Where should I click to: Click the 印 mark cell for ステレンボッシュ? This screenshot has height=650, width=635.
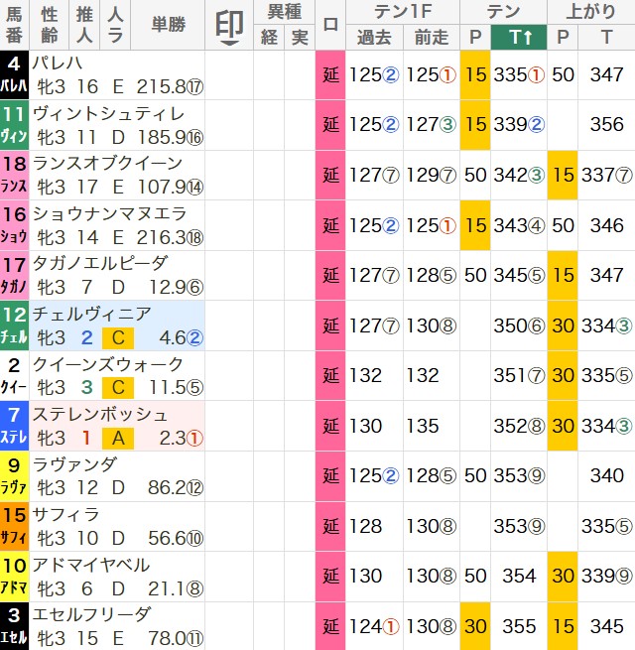tap(229, 426)
